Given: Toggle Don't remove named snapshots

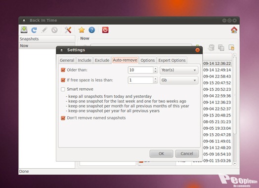Looking at the screenshot, I should tap(63, 118).
